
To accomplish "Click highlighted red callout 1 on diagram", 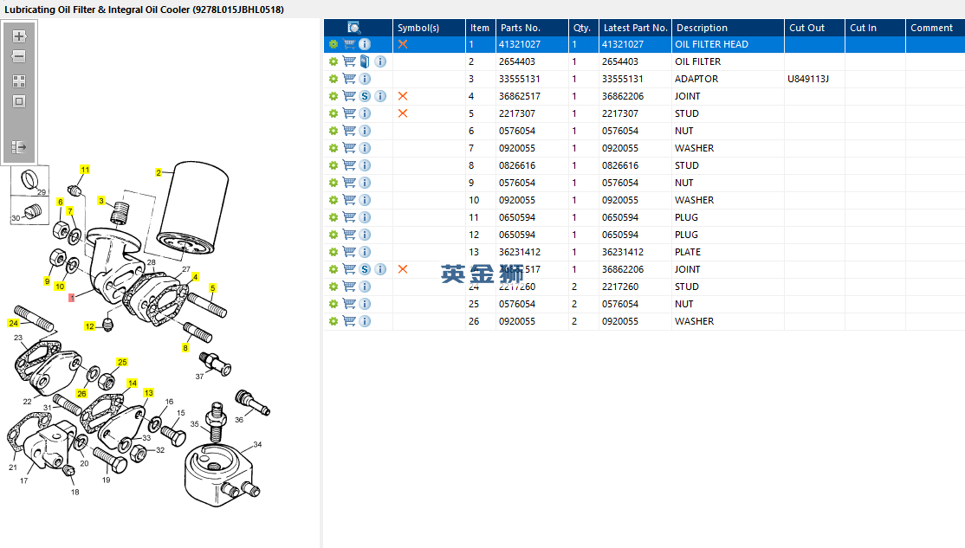I will [x=71, y=298].
